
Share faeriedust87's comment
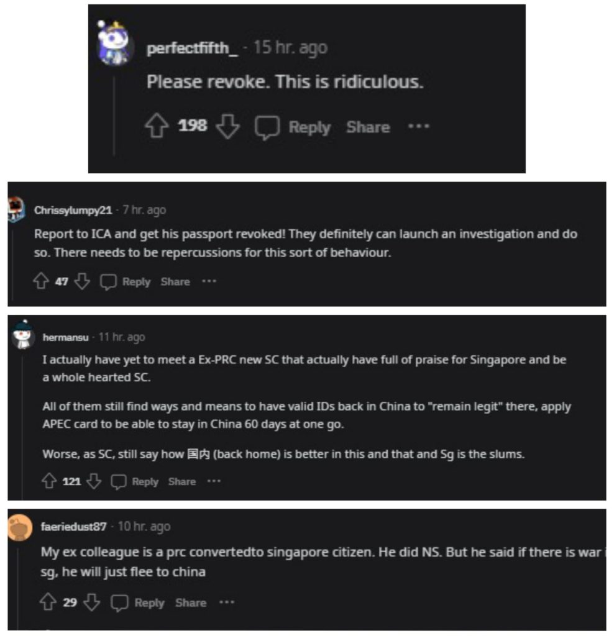(x=191, y=602)
